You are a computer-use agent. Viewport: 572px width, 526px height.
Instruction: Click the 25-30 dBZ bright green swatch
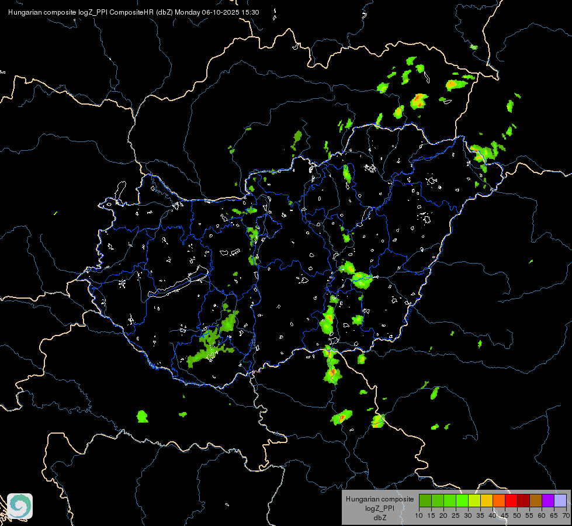click(462, 501)
